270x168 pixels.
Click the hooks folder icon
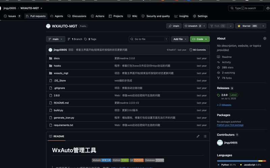[51, 66]
